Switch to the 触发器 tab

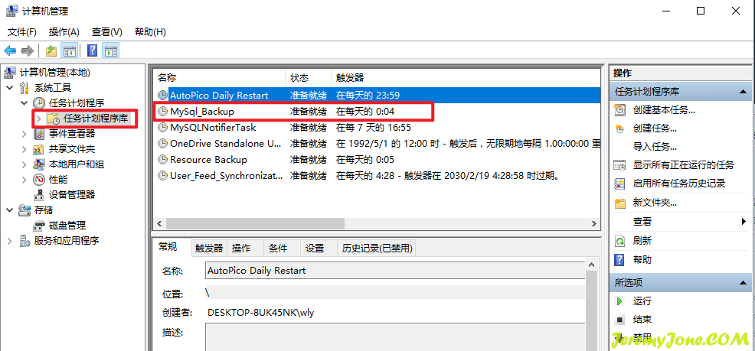(x=209, y=249)
